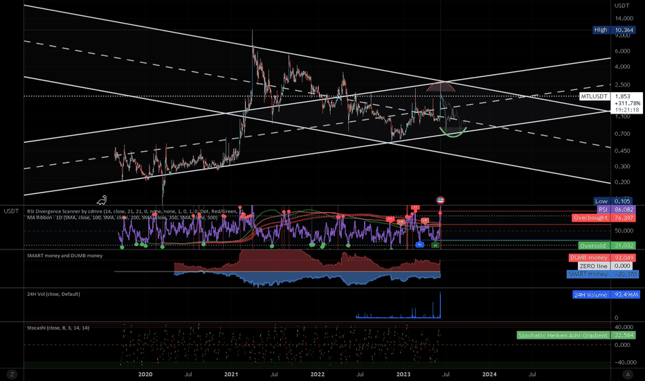Click the USDT currency label on price axis
This screenshot has height=381, width=645.
tap(621, 6)
